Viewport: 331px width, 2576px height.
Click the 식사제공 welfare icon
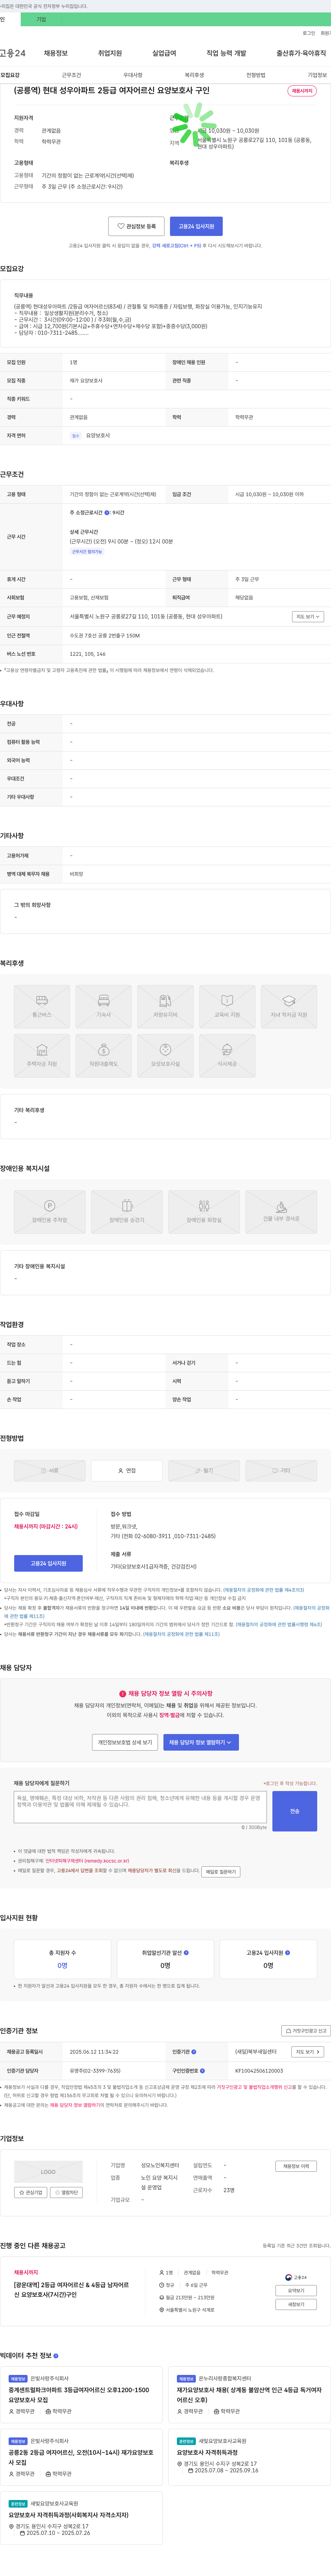tap(227, 1056)
